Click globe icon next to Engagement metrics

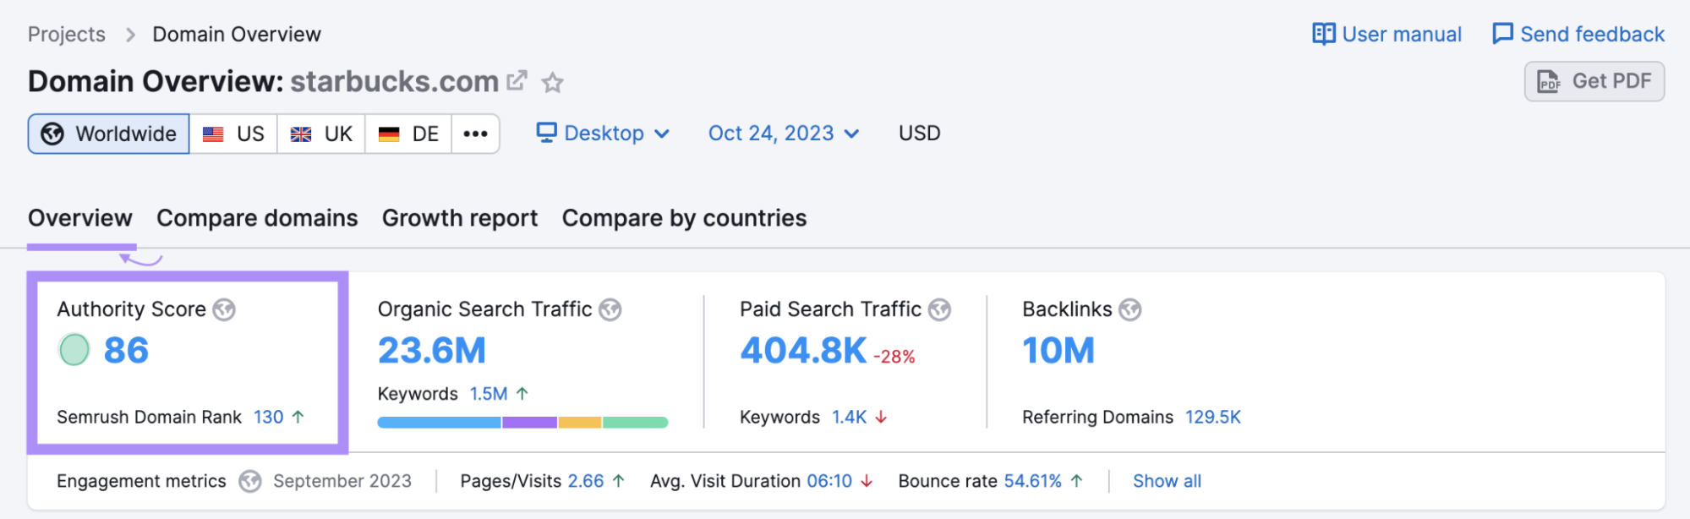tap(249, 482)
